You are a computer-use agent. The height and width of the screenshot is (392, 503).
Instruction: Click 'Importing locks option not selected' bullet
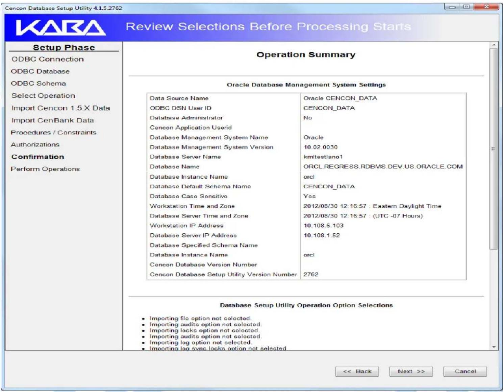coord(204,331)
